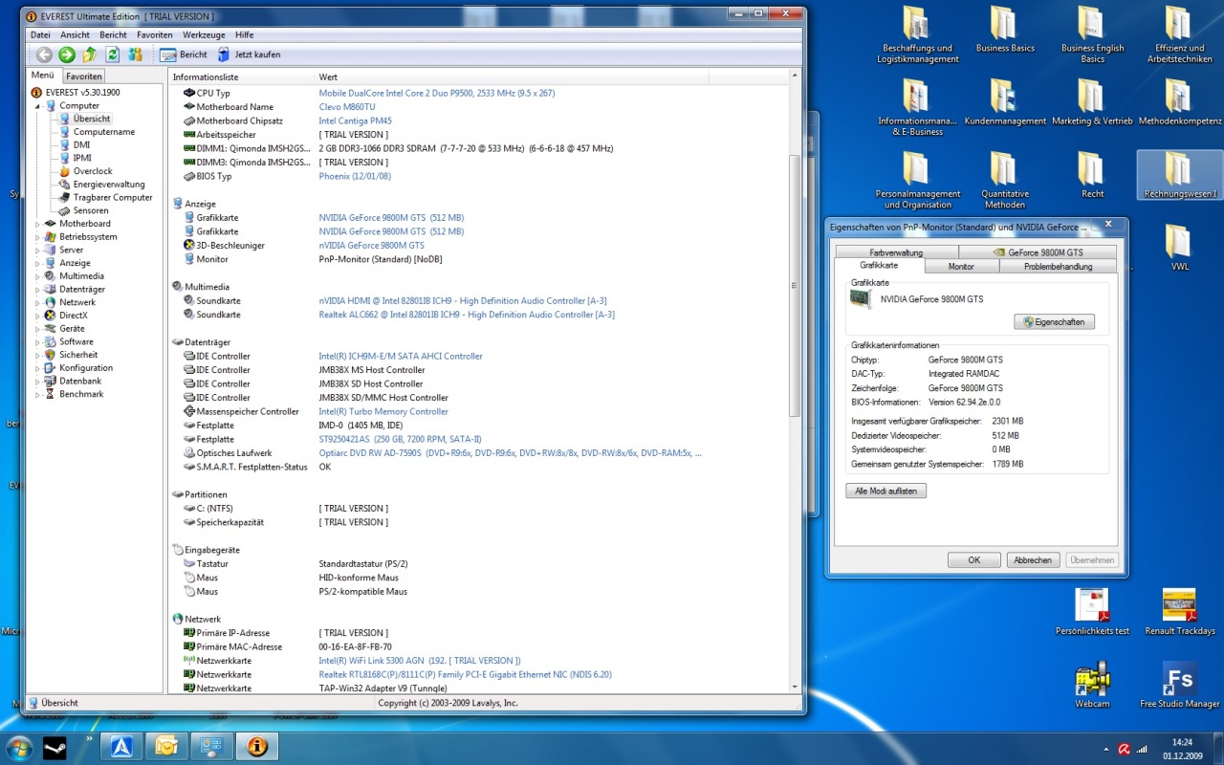Viewport: 1224px width, 765px height.
Task: Click Jetzt kaufen in the toolbar
Action: pyautogui.click(x=249, y=55)
